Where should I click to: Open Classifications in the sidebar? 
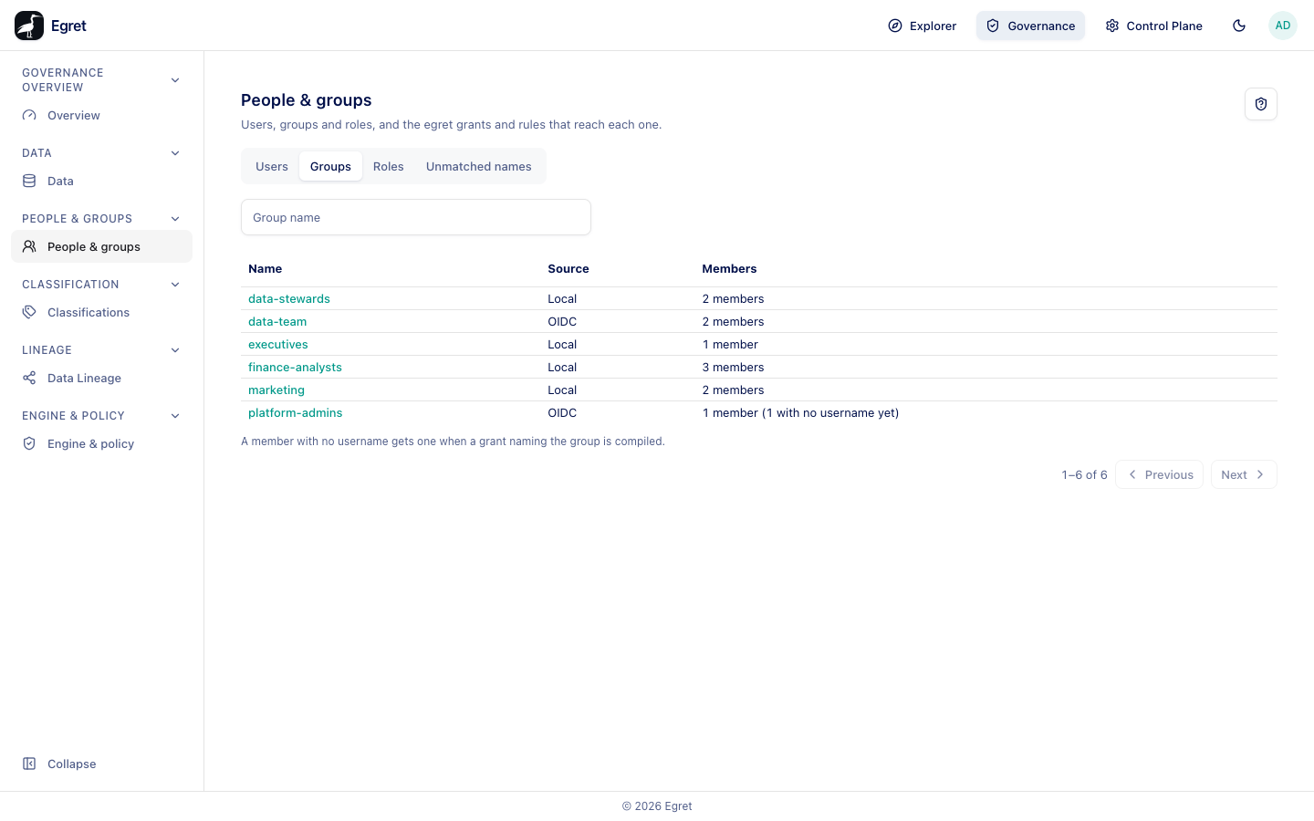(101, 312)
